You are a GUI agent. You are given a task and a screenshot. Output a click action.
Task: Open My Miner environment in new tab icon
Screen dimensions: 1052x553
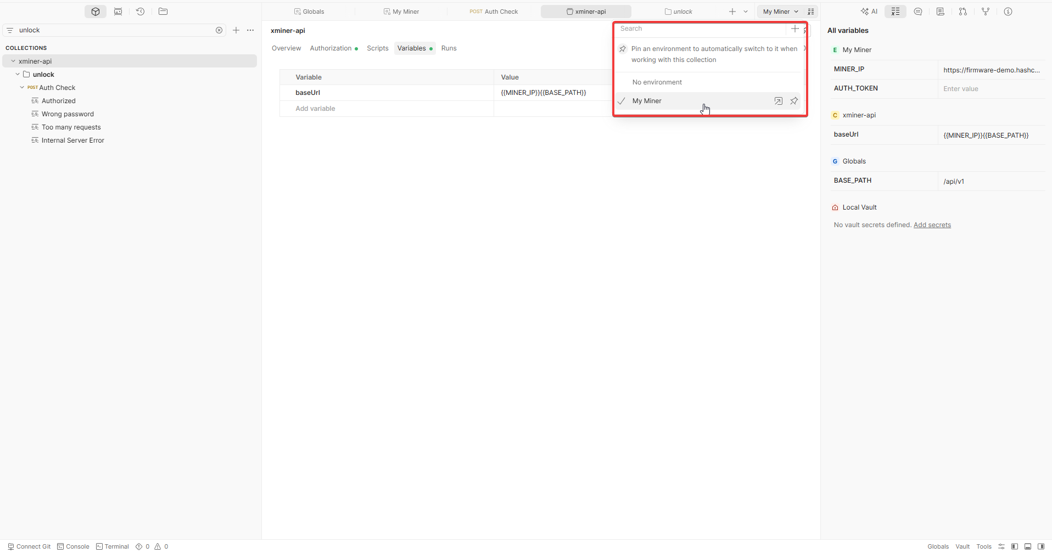tap(779, 101)
